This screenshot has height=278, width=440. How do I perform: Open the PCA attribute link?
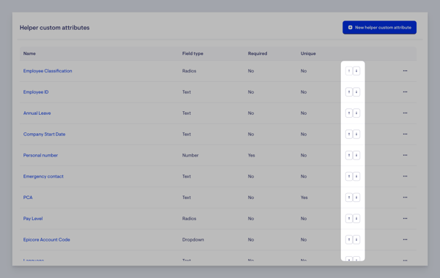pos(28,198)
